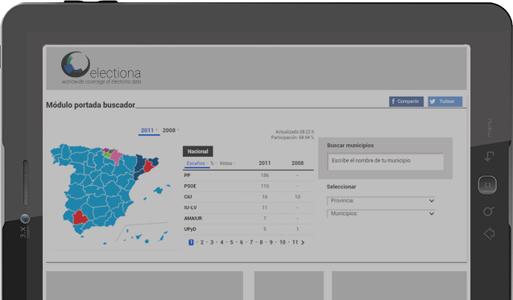
Task: Click the electiona logo
Action: click(101, 68)
